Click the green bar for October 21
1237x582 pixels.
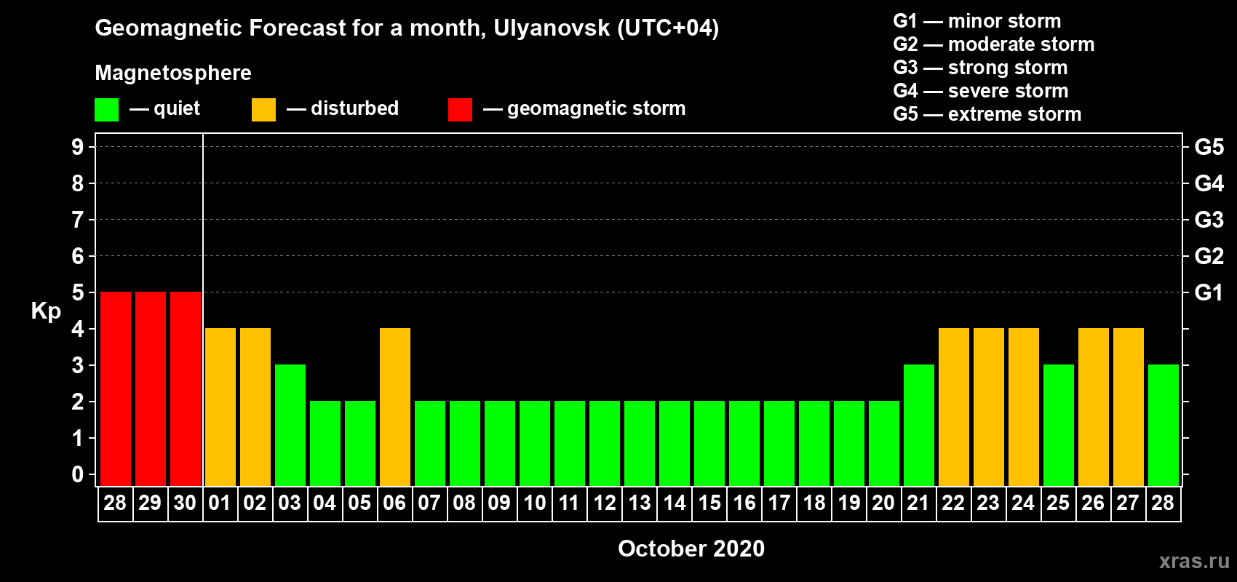click(x=919, y=425)
